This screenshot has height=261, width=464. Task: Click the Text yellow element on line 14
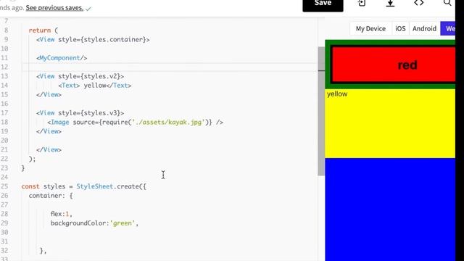point(95,86)
